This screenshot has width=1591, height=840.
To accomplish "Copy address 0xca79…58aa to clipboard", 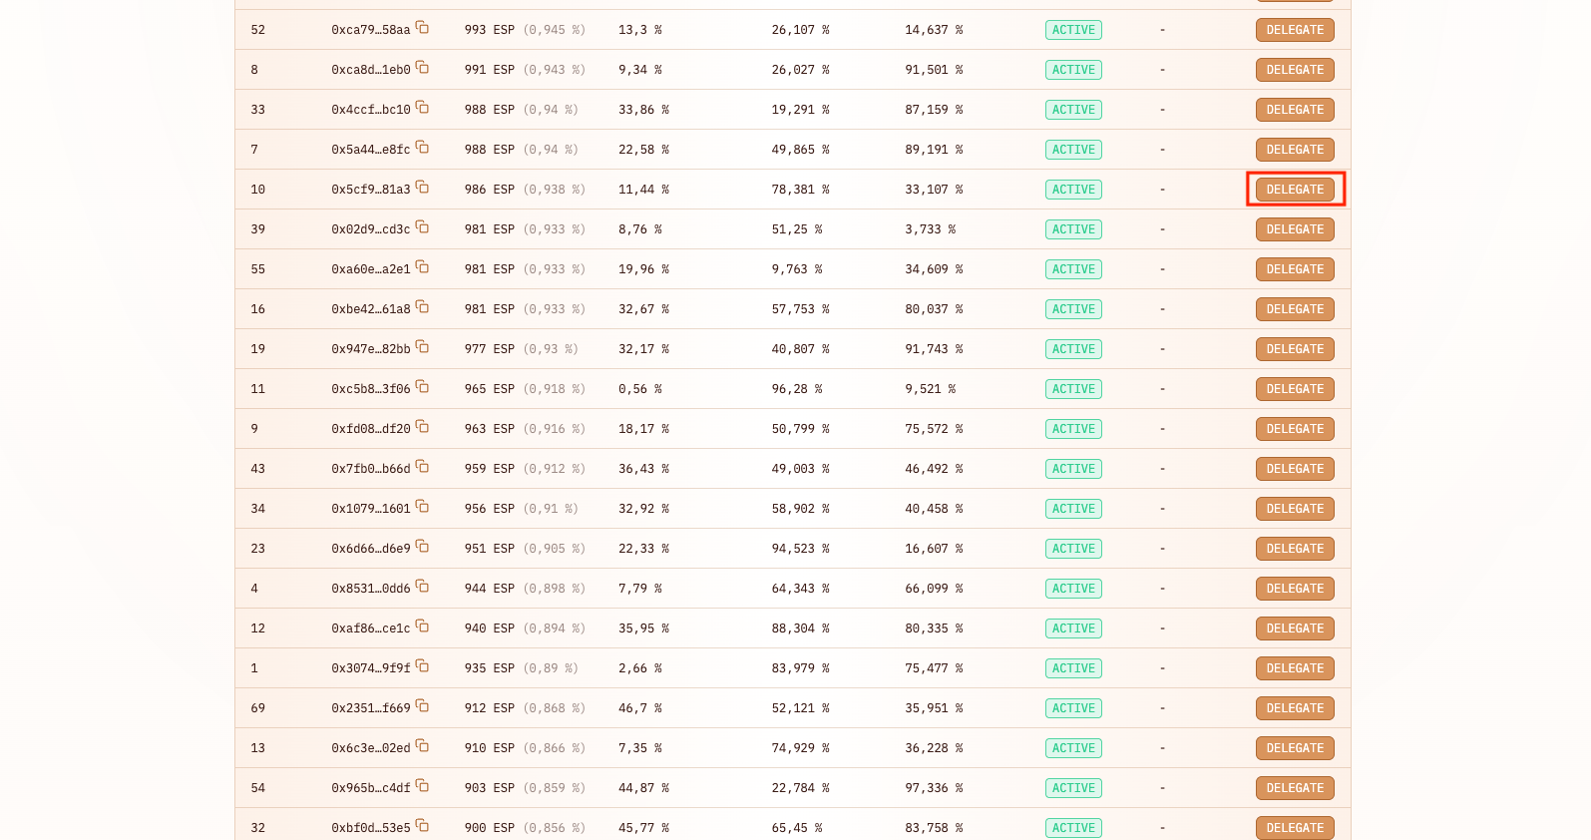I will 422,28.
